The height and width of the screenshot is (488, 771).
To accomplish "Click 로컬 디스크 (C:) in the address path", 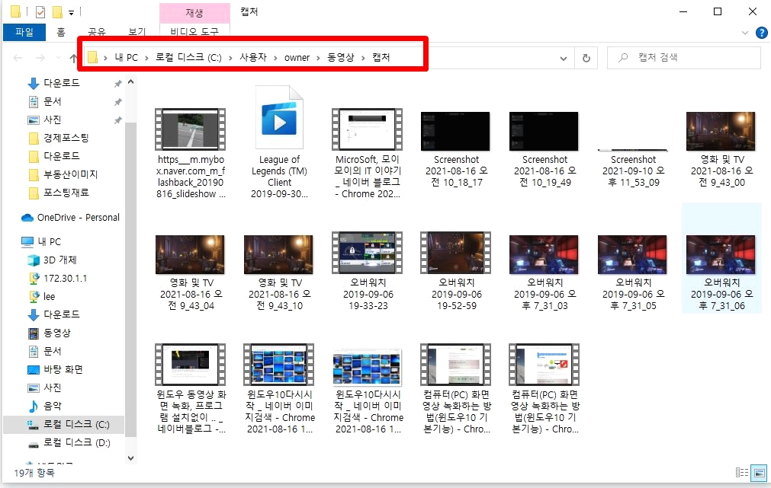I will point(188,57).
